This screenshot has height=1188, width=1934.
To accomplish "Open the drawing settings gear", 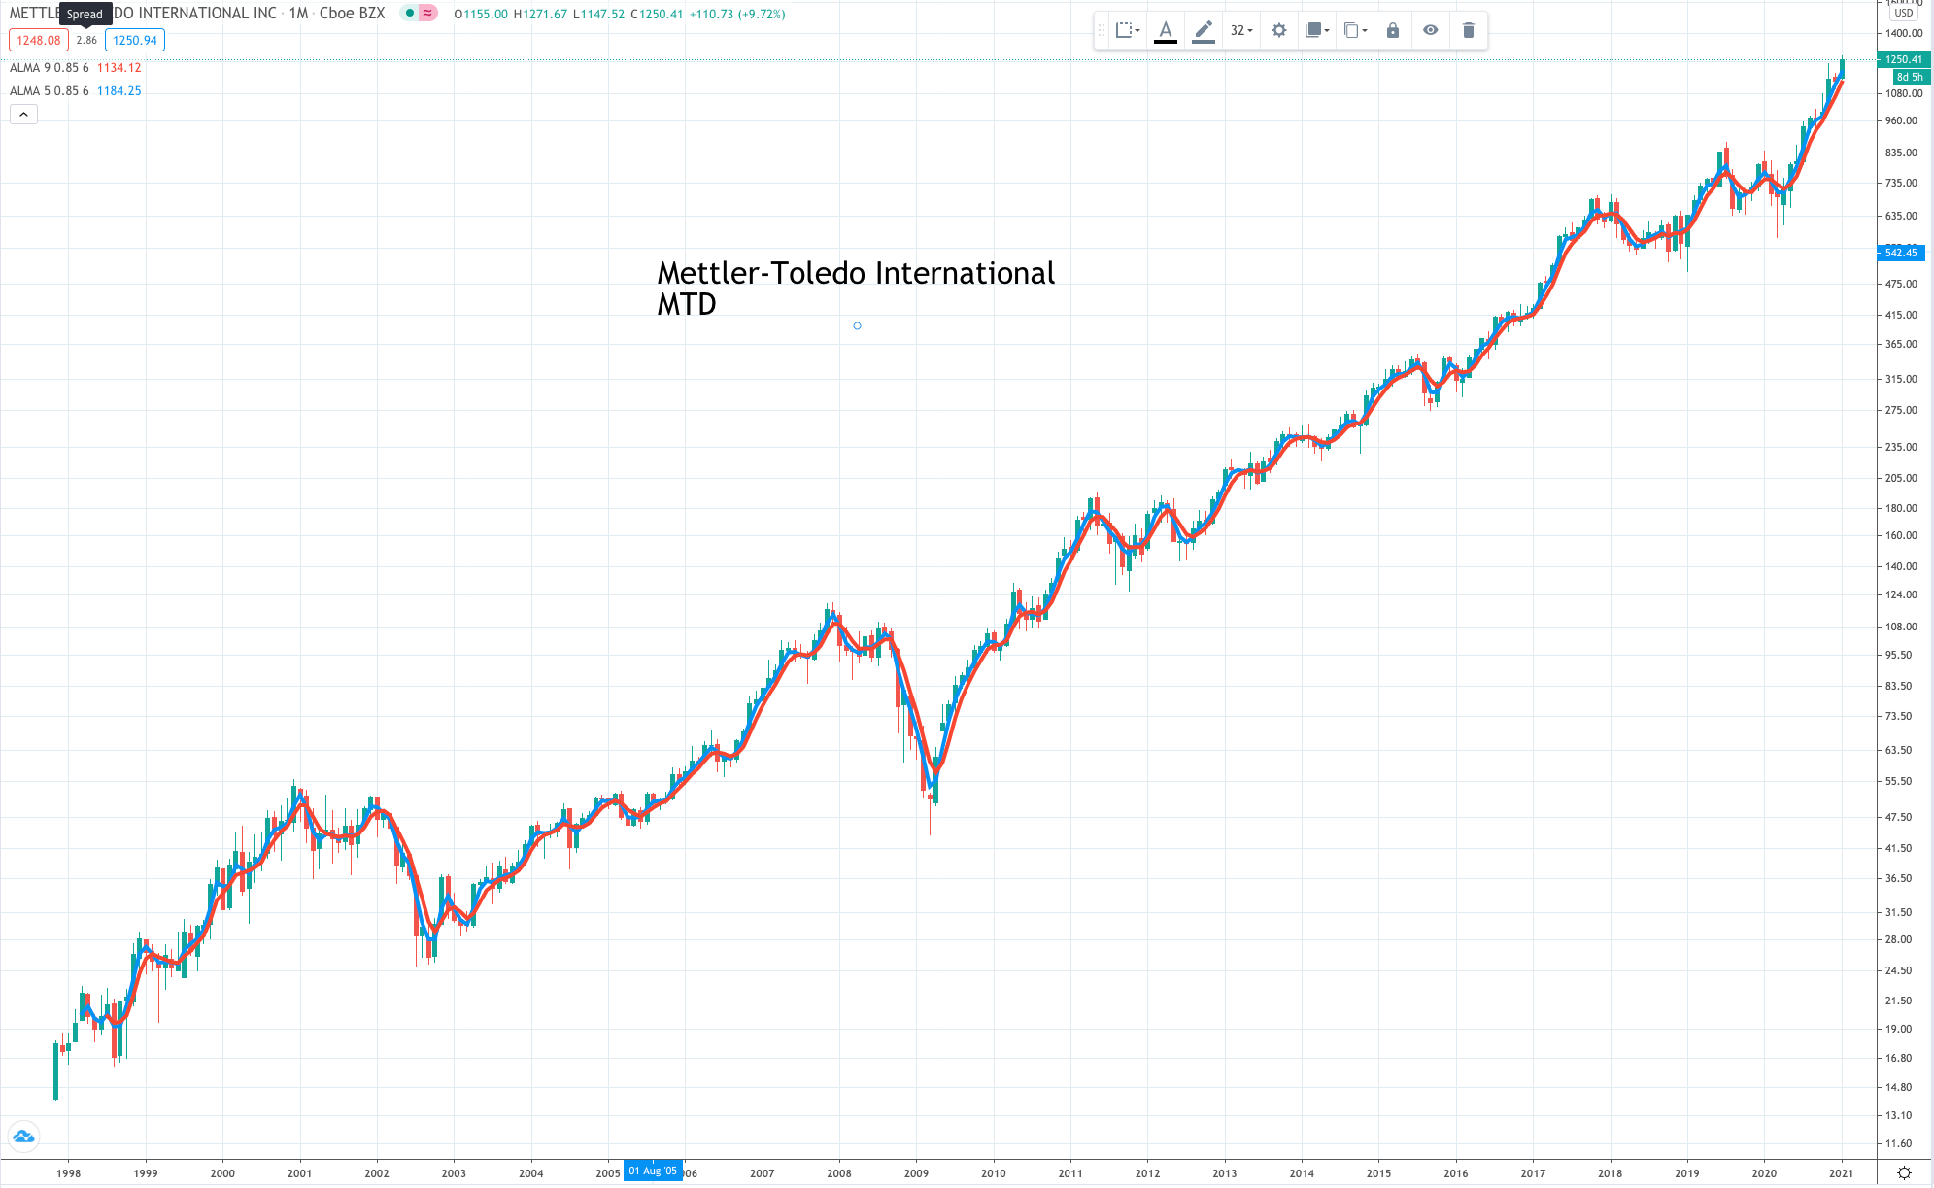I will coord(1279,31).
